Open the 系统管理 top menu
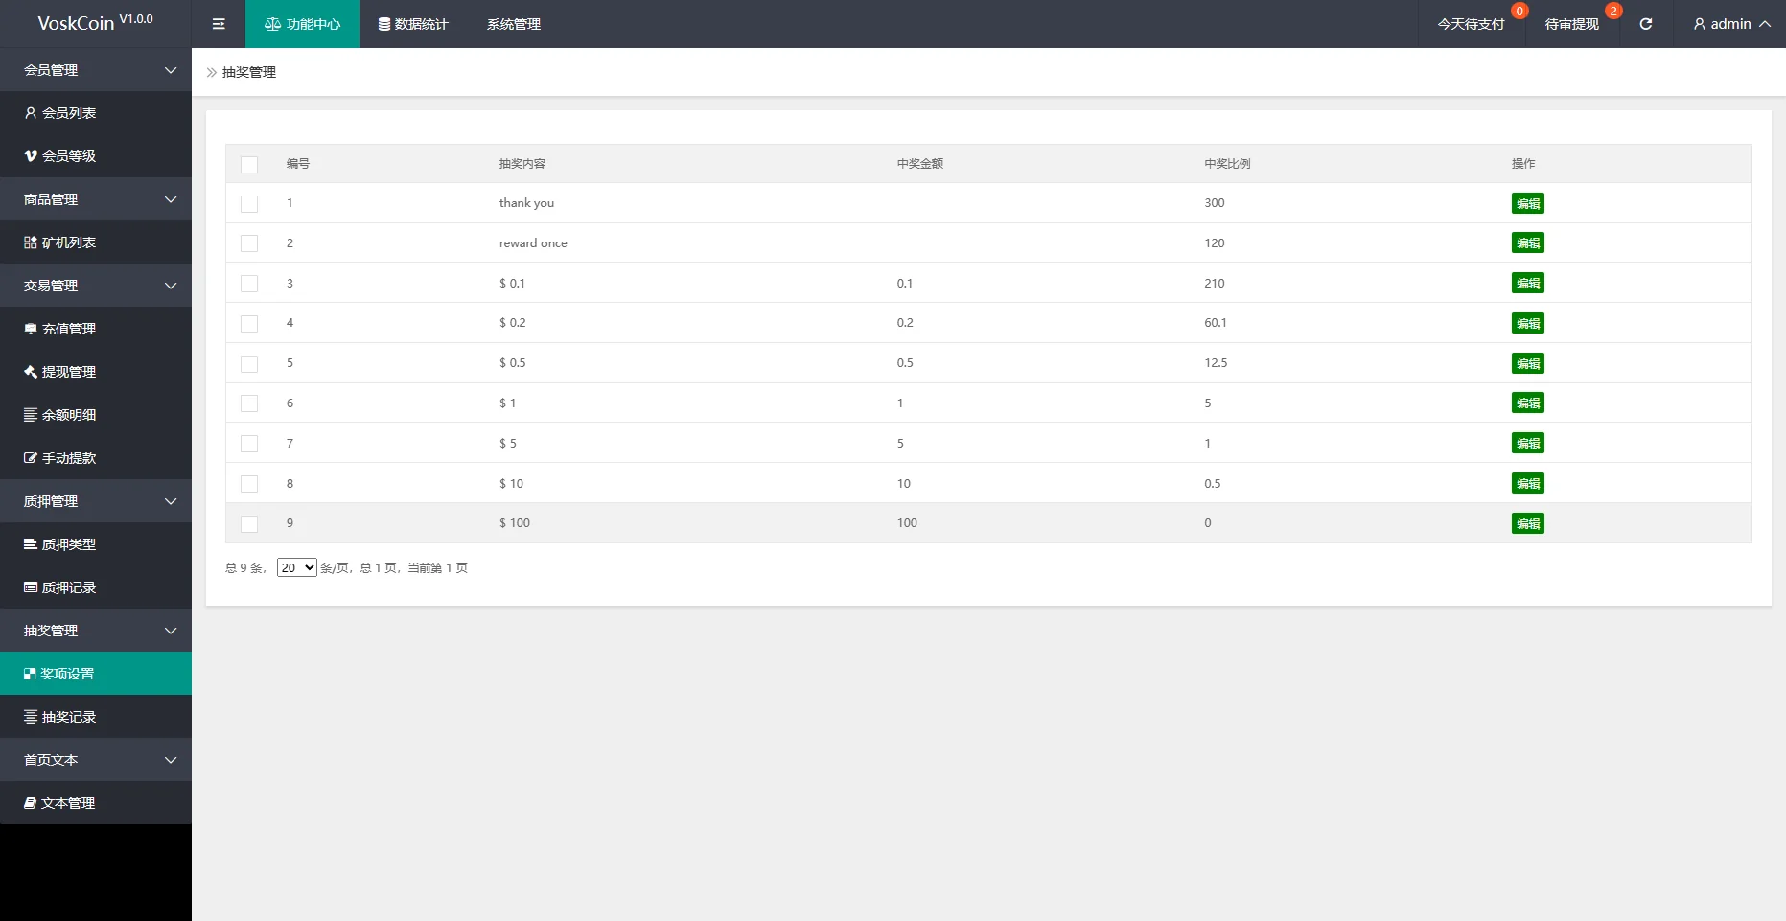 point(514,24)
